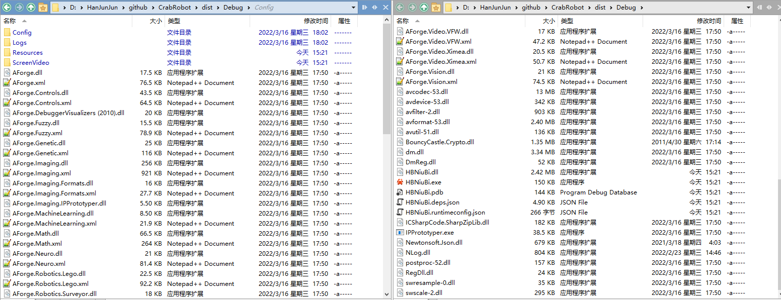Select Newtonsoft.Json.dll in right pane

(434, 242)
